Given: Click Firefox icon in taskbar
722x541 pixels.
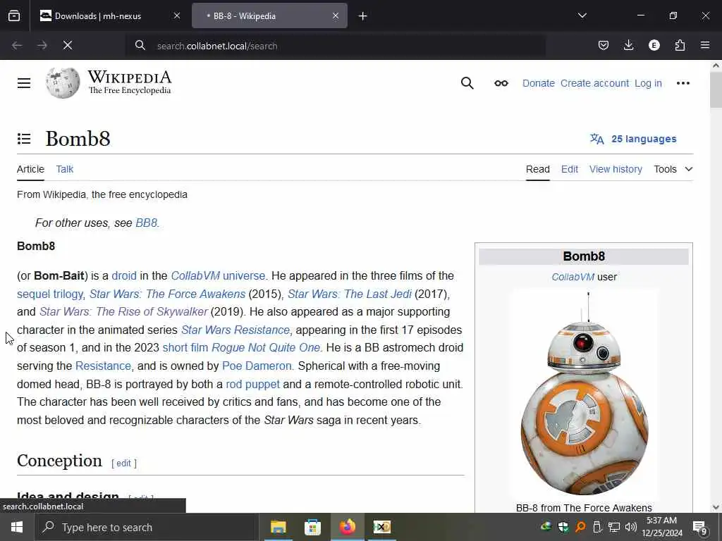Looking at the screenshot, I should [x=347, y=527].
